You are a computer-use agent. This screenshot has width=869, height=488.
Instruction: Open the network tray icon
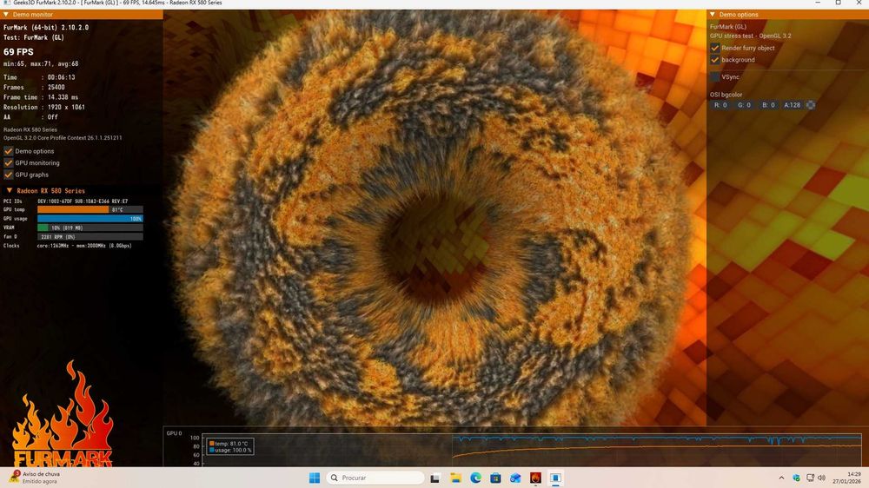pos(810,478)
